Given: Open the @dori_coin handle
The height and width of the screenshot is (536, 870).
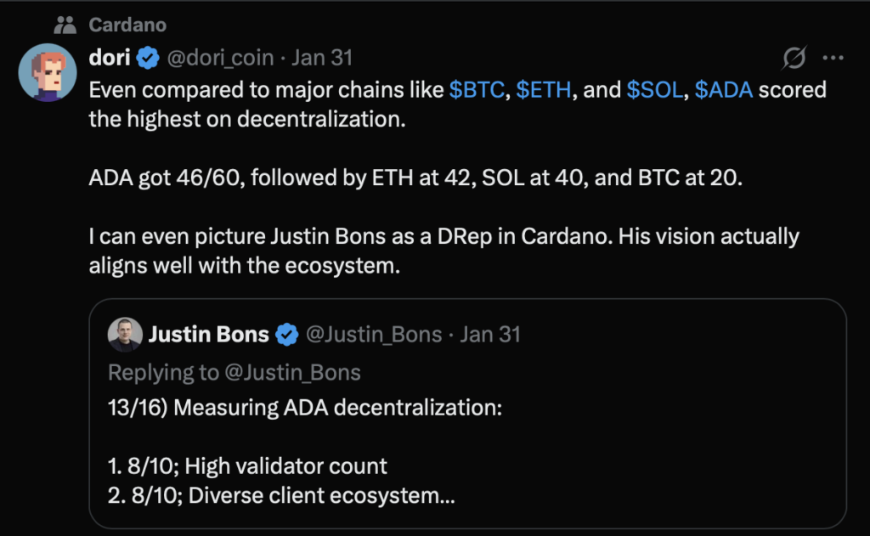Looking at the screenshot, I should point(223,58).
